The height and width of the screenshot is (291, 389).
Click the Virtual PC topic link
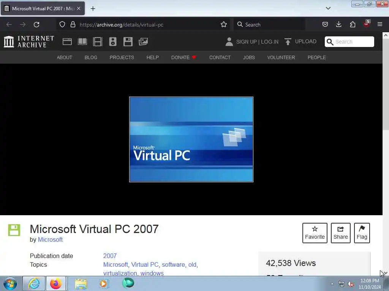(145, 264)
